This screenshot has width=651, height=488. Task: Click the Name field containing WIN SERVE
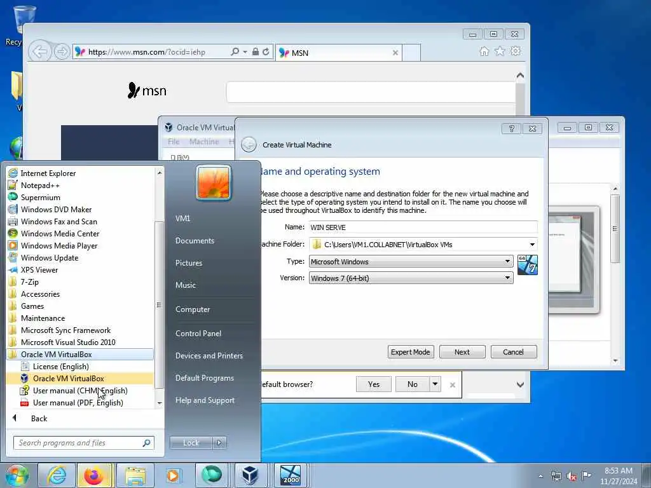pos(423,227)
